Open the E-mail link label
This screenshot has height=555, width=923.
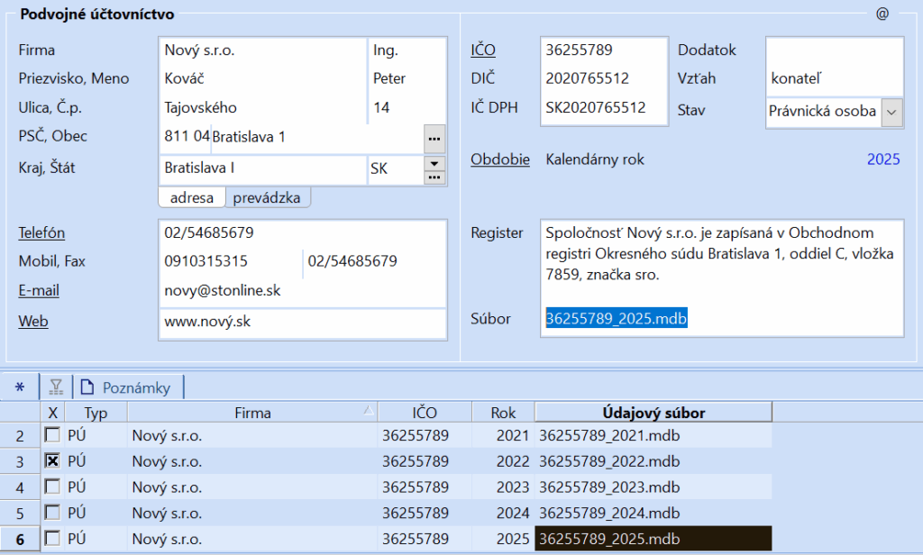click(x=39, y=291)
